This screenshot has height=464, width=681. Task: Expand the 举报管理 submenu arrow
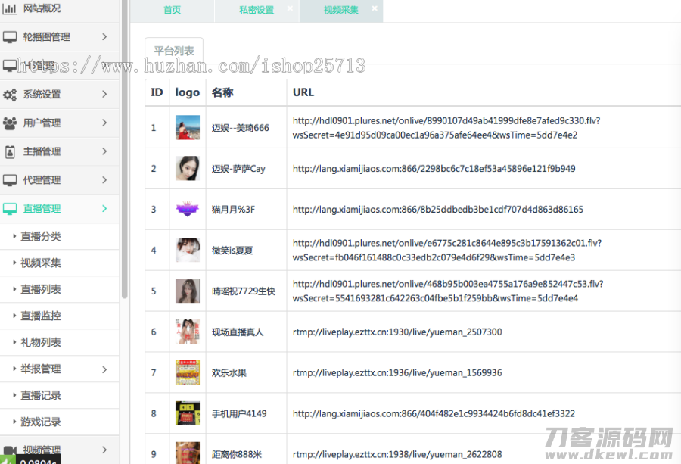[104, 369]
